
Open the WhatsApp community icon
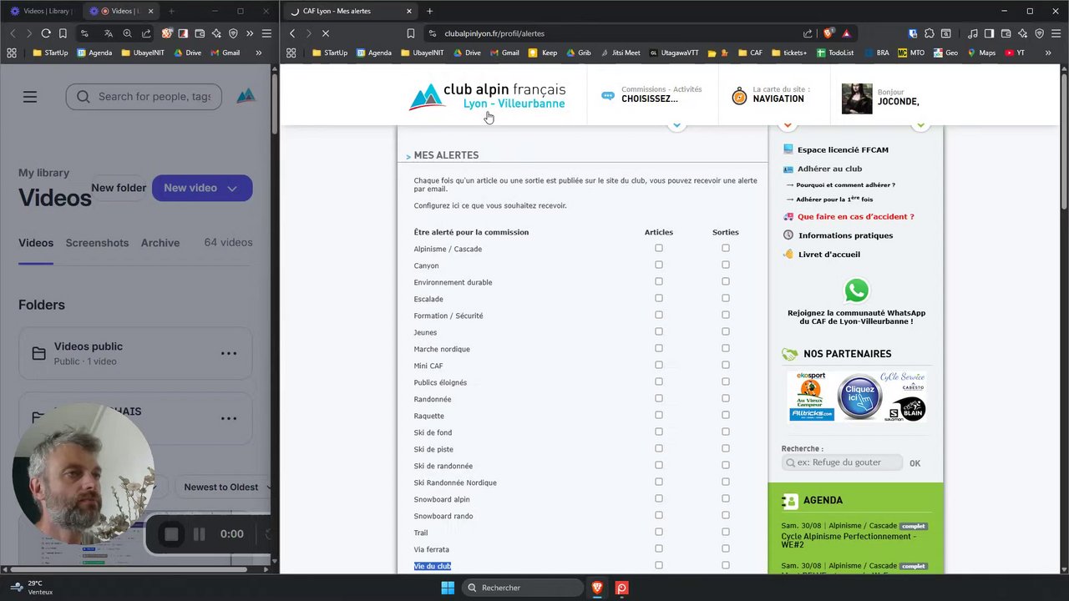point(856,290)
